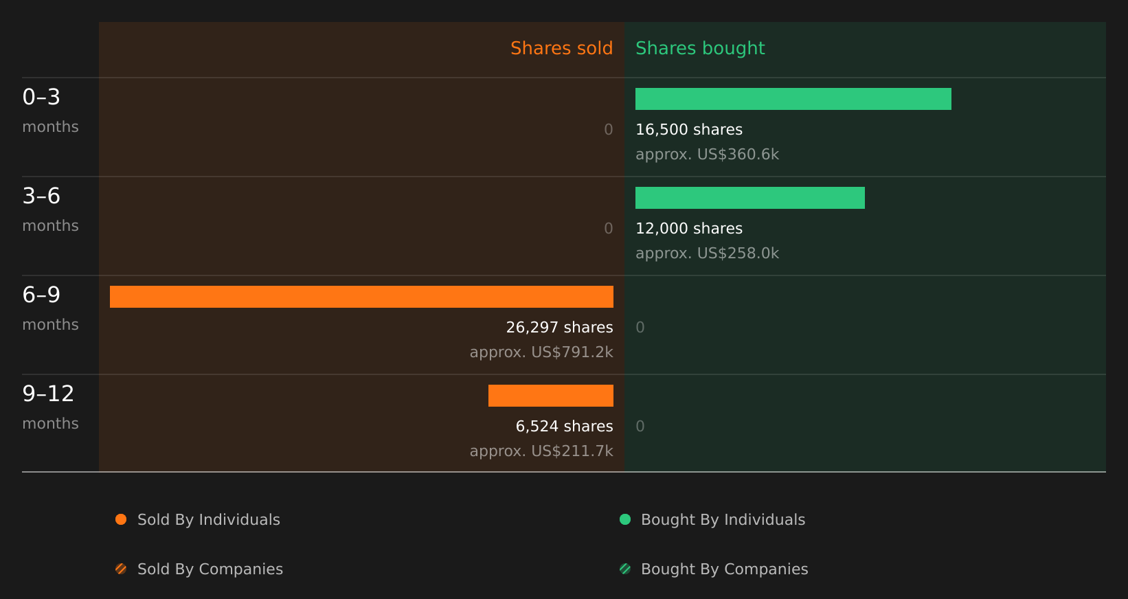Select the Sold By Individuals legend label
1128x599 pixels.
[209, 520]
